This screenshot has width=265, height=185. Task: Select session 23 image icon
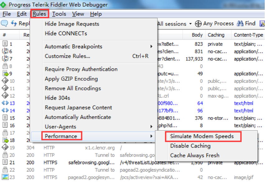[5, 177]
